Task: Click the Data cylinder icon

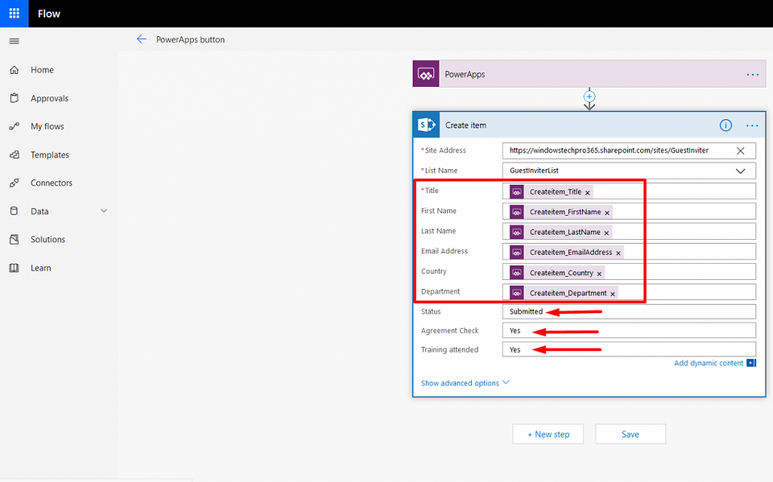Action: [x=14, y=211]
